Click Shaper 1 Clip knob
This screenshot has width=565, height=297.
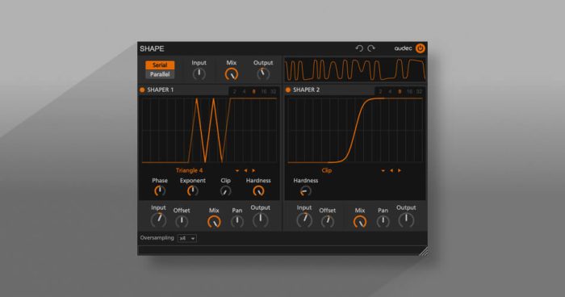[x=225, y=191]
